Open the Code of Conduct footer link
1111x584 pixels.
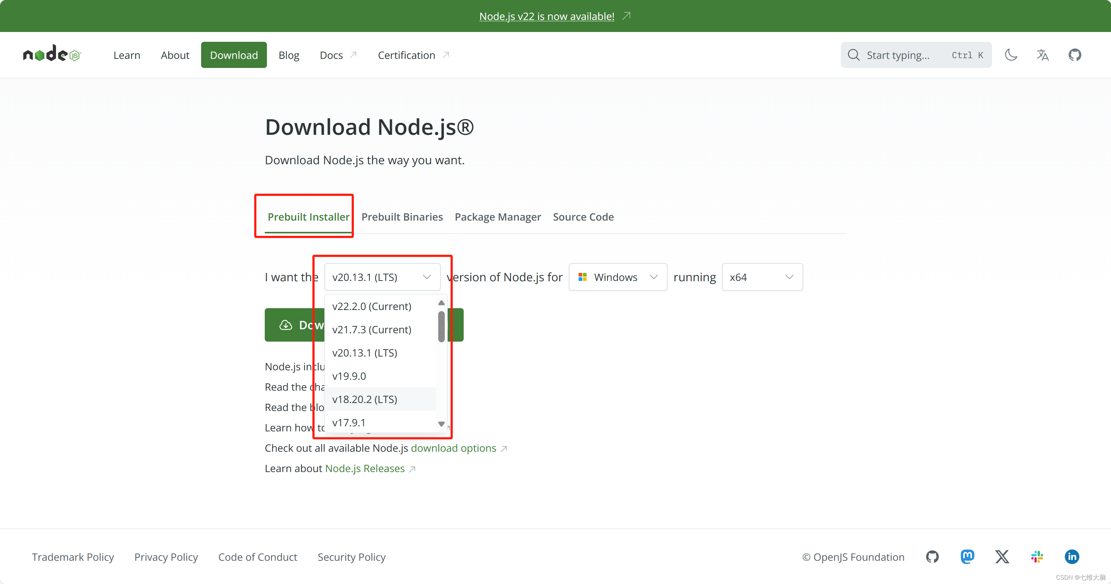257,557
